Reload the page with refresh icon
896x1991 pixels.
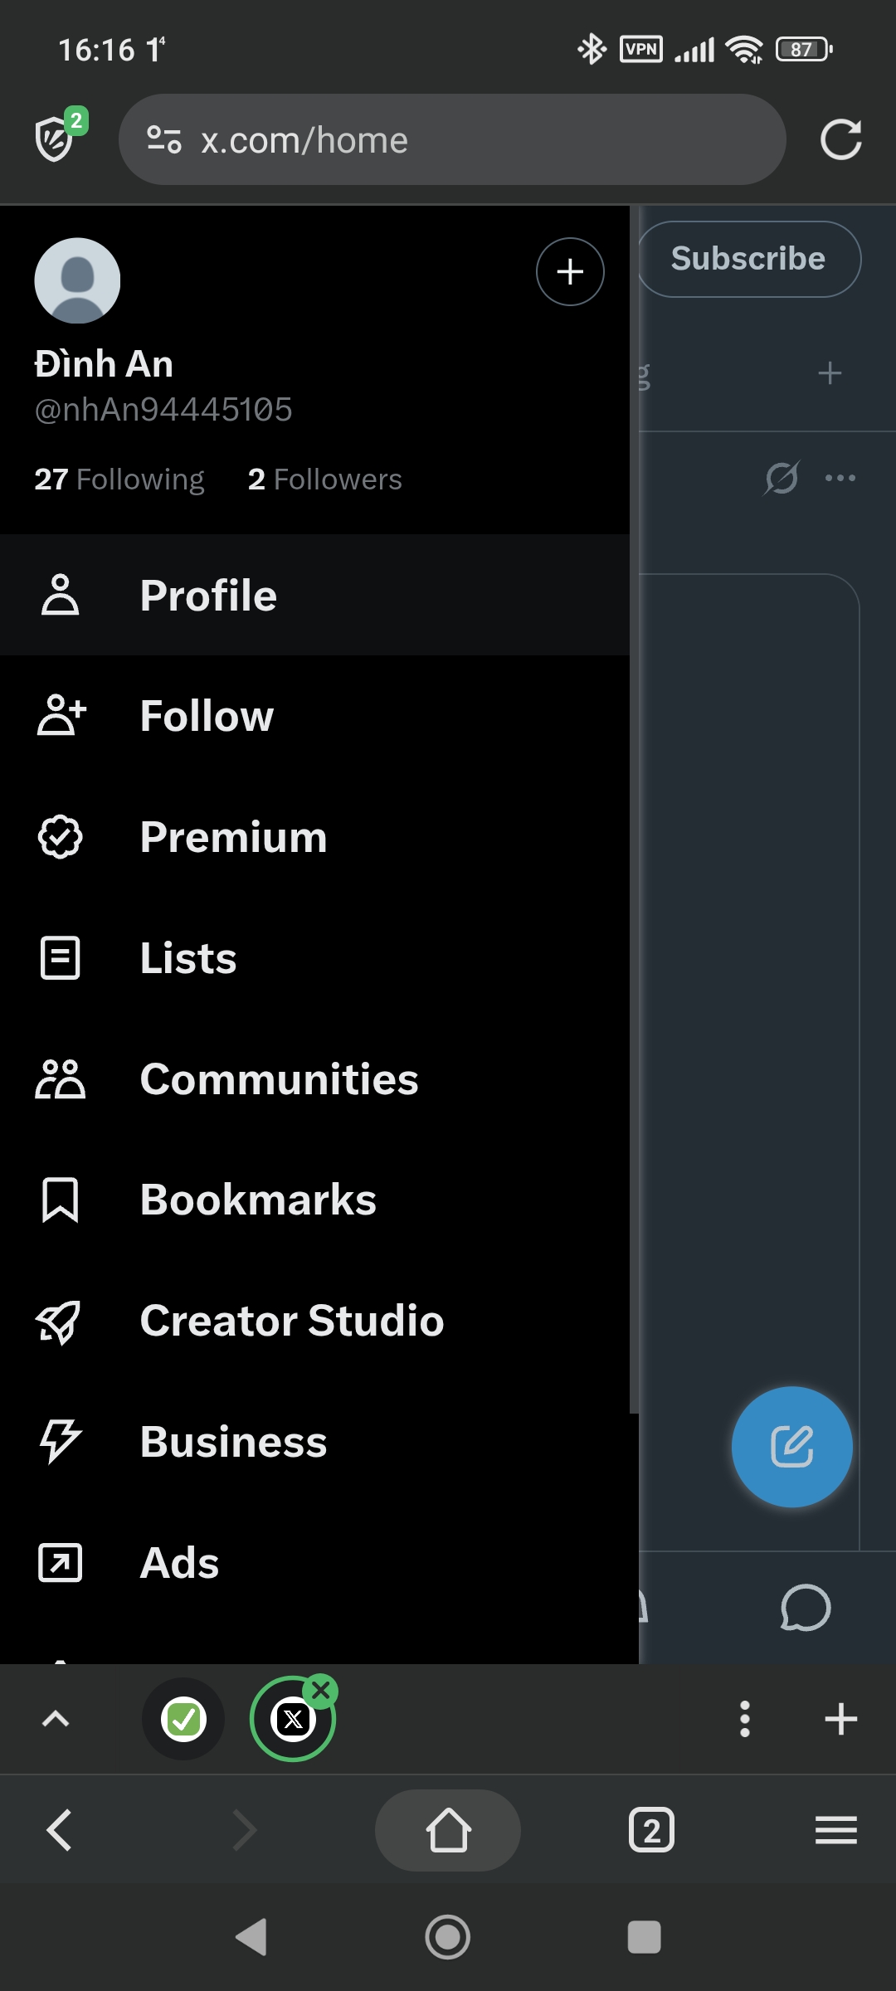coord(840,139)
